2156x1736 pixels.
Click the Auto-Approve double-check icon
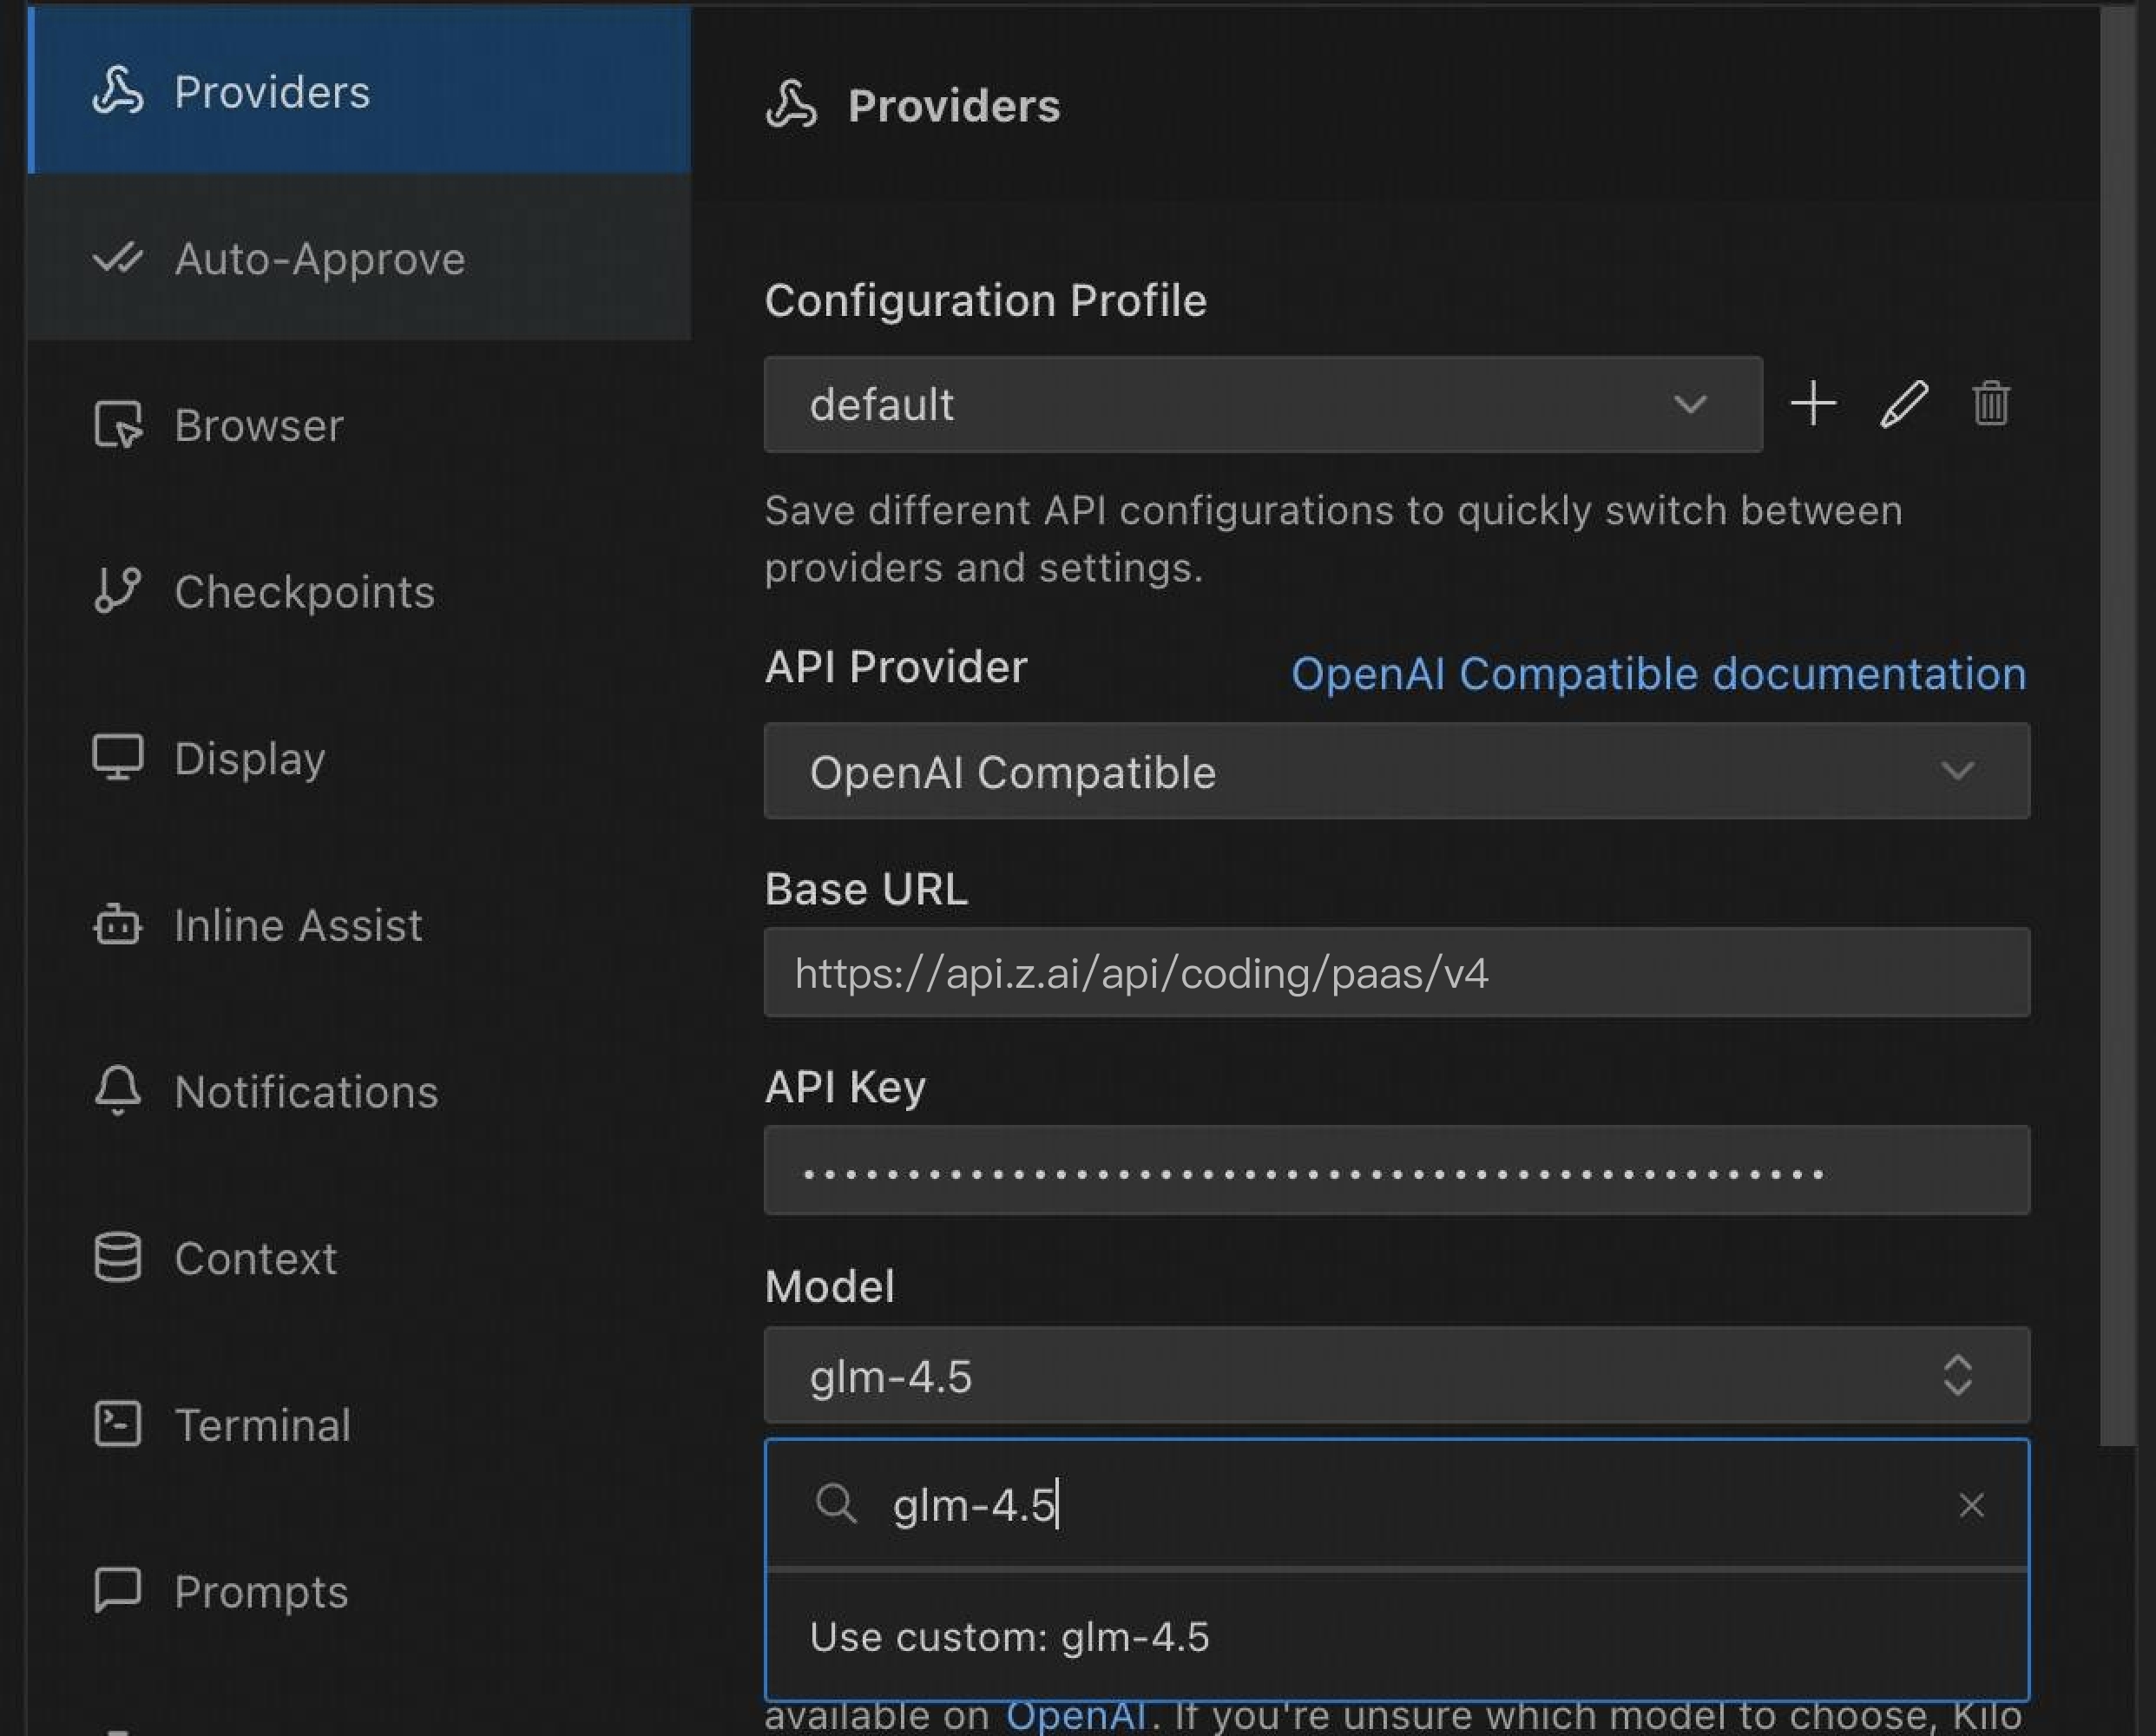click(118, 258)
